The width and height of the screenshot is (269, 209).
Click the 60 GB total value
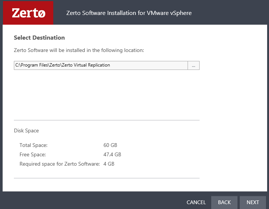[x=110, y=145]
